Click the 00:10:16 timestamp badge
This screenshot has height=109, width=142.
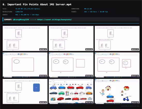point(89,102)
